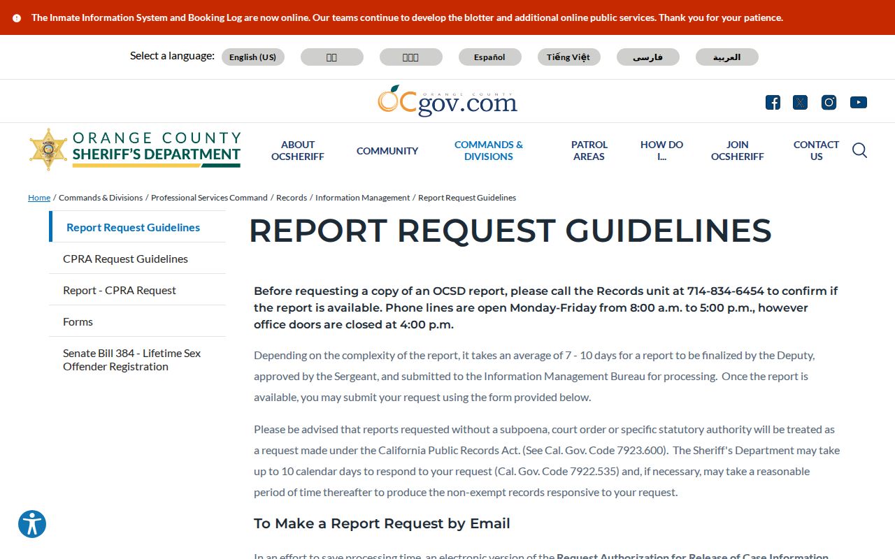Open About OCSheriff menu
Viewport: 895px width, 559px height.
(x=298, y=151)
